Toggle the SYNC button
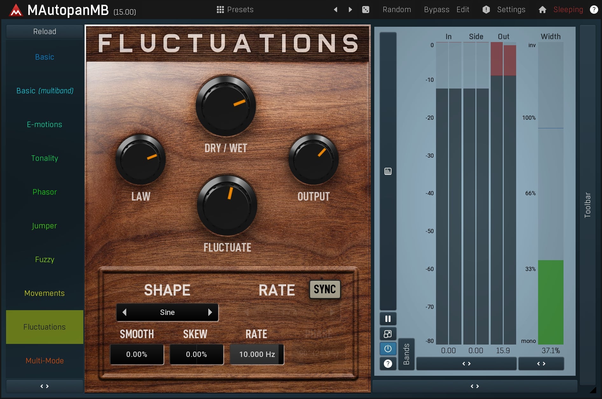Image resolution: width=602 pixels, height=399 pixels. pyautogui.click(x=325, y=289)
